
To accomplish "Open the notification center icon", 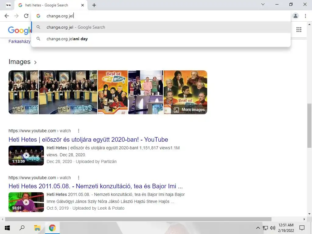I will click(x=302, y=228).
